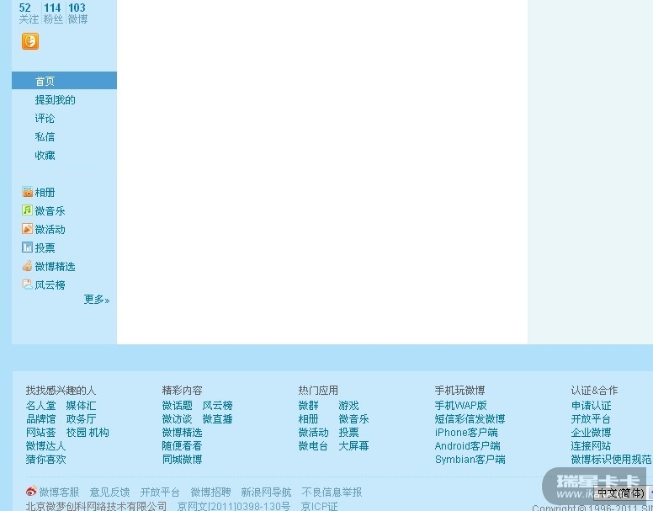Click the orange badge icon under stats
This screenshot has width=653, height=511.
[x=30, y=41]
